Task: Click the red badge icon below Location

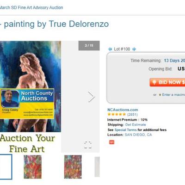Action: pos(112,142)
